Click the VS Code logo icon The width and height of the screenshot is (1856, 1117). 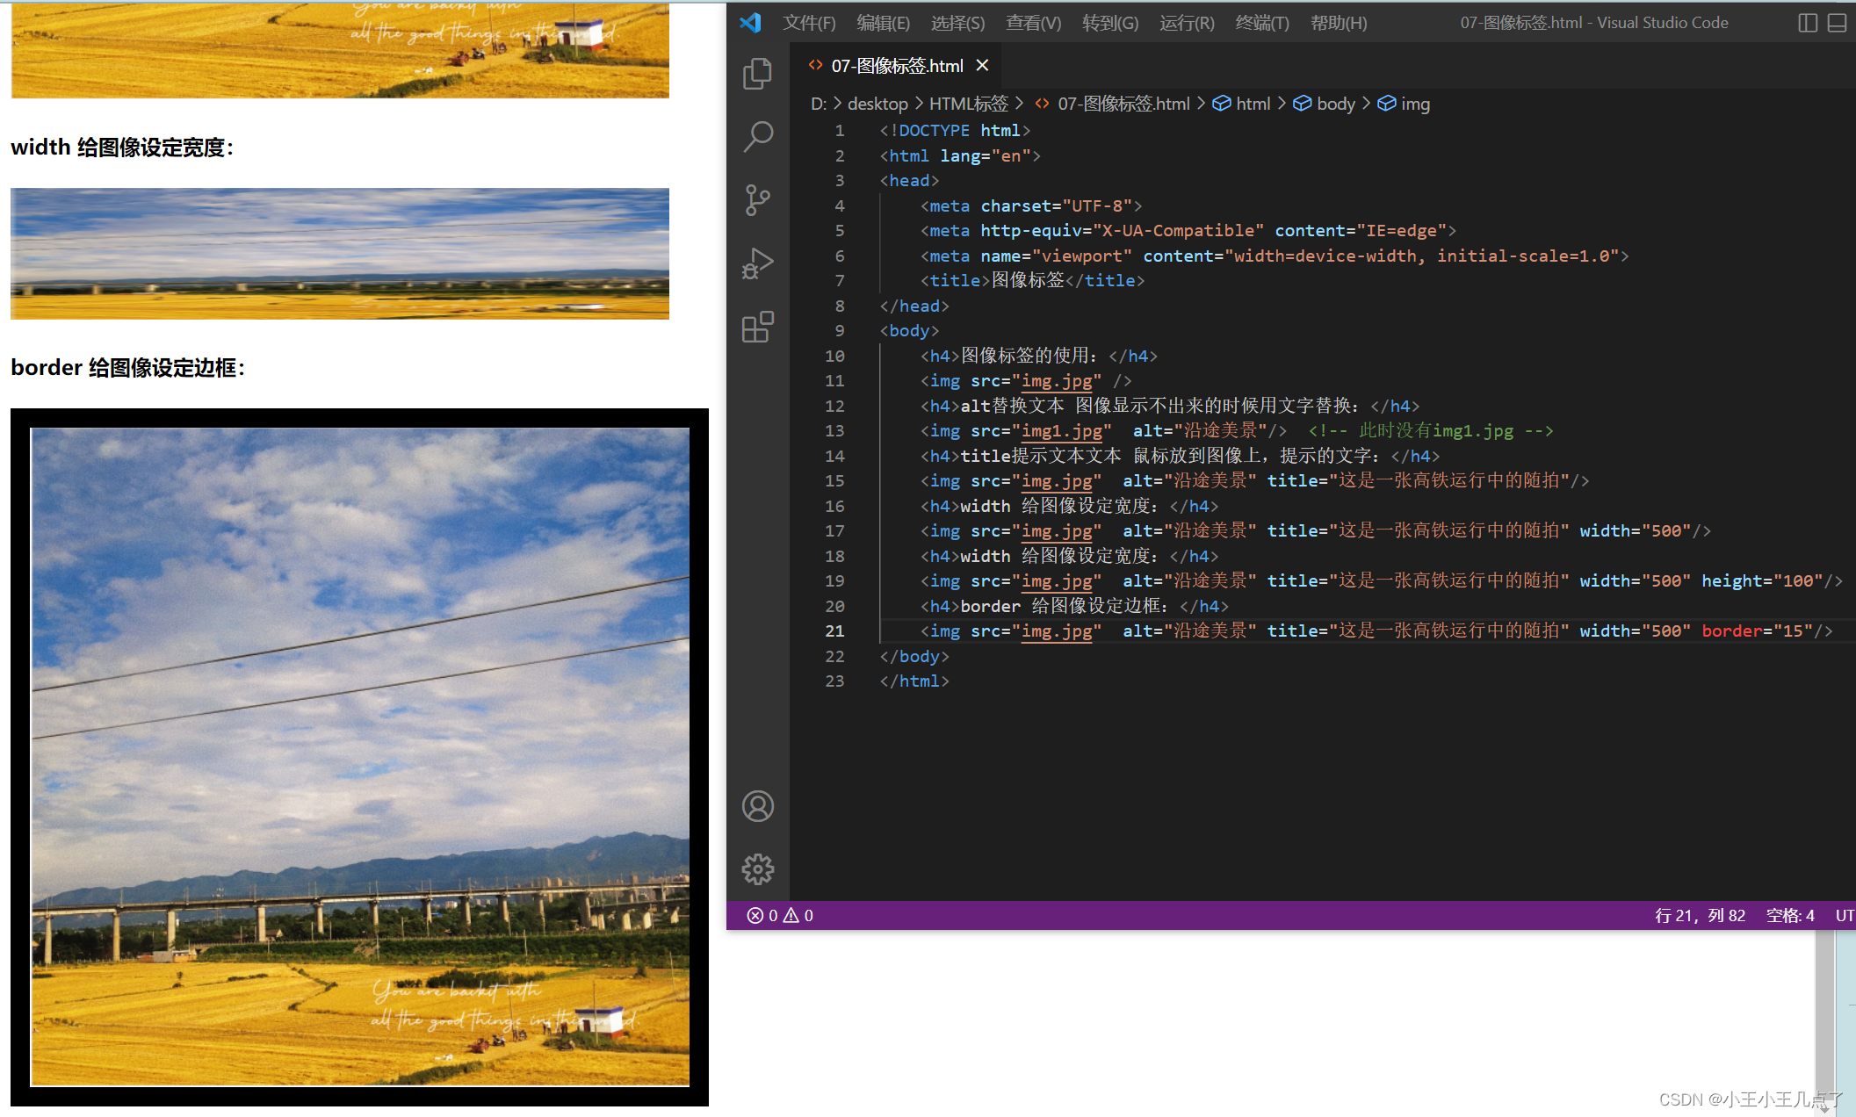(x=750, y=23)
